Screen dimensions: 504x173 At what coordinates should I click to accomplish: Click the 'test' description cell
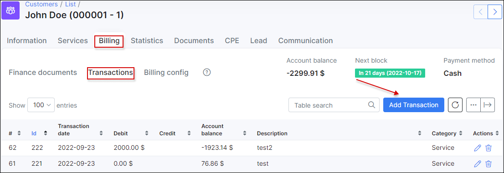(263, 164)
